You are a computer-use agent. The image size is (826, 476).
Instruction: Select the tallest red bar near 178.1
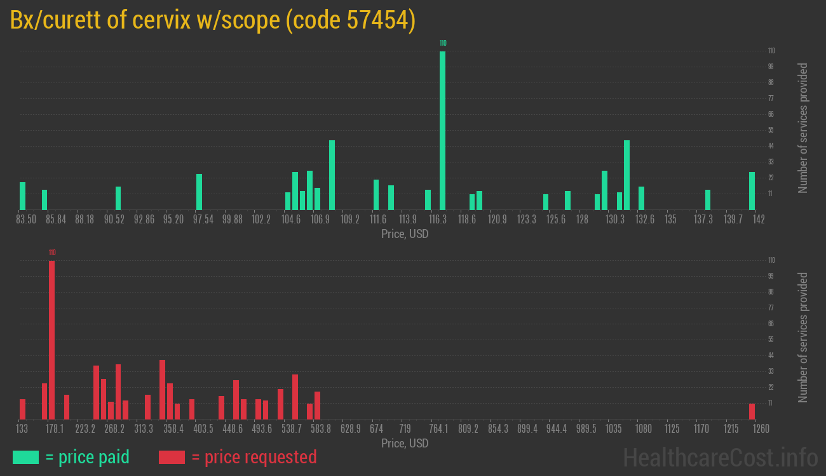[x=52, y=340]
